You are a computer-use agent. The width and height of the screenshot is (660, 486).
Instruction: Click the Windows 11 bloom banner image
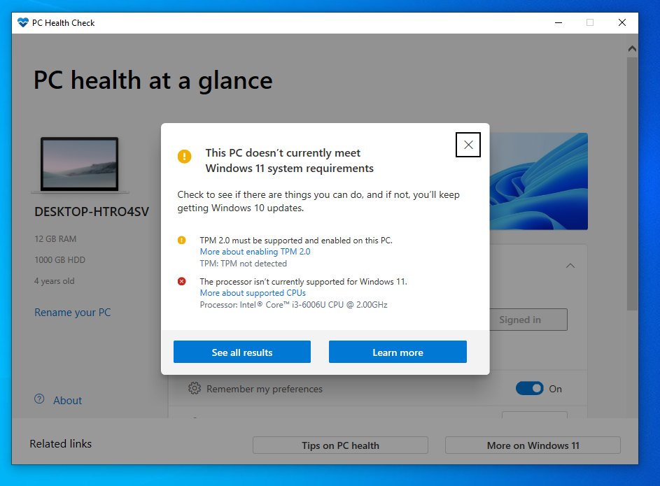click(x=538, y=181)
